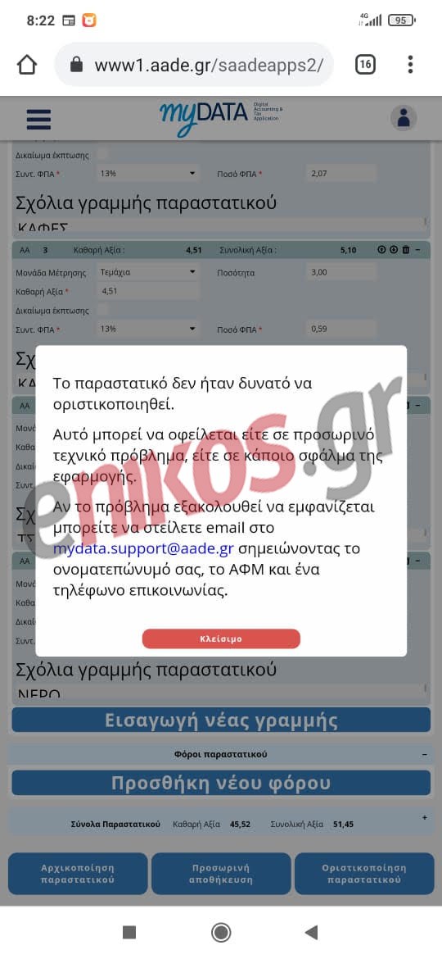442x959 pixels.
Task: Collapse the Φόροι παραστατικού section
Action: (424, 755)
